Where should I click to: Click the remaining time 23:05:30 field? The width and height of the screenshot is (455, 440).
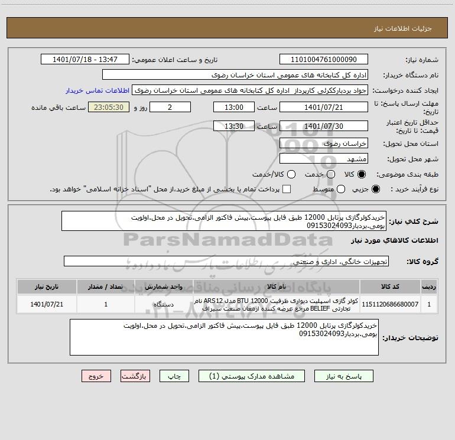pos(109,107)
